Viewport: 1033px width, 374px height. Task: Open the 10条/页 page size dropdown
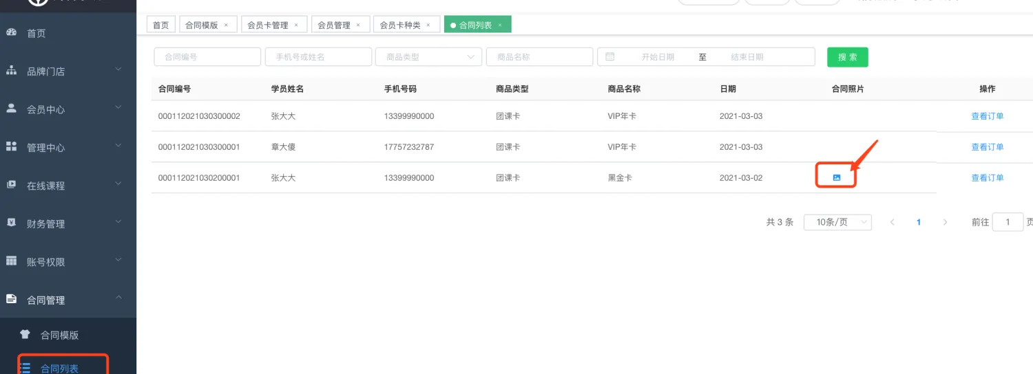(837, 222)
